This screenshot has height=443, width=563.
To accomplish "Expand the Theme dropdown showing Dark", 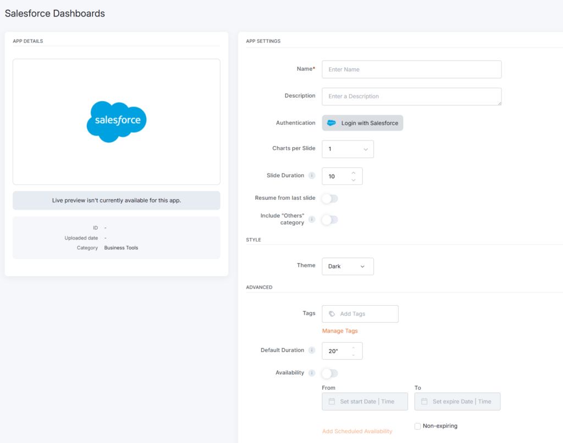I will (x=347, y=266).
